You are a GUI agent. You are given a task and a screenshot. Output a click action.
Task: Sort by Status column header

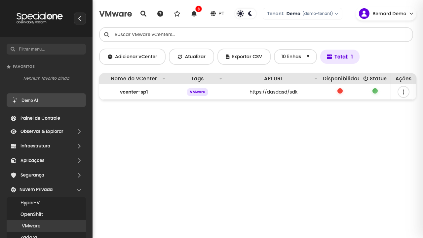coord(375,79)
